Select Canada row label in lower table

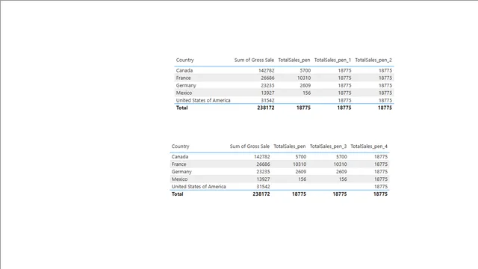179,157
